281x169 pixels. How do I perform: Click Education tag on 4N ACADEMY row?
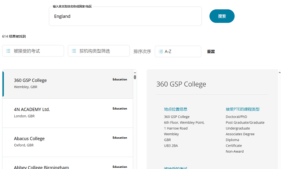point(120,109)
